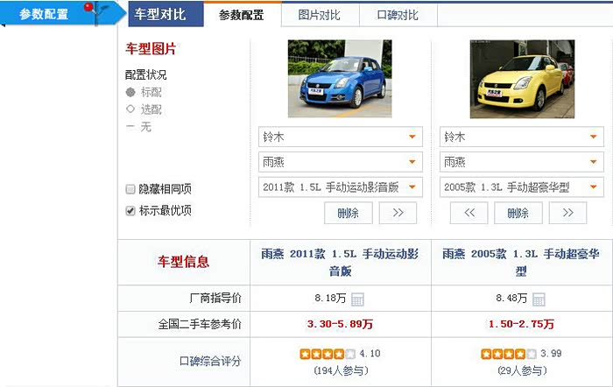Screen dimensions: 613x387
Task: Click the star rating icons for 4.10 score
Action: pos(328,354)
